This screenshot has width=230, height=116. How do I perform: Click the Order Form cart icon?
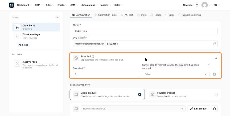pos(17,27)
